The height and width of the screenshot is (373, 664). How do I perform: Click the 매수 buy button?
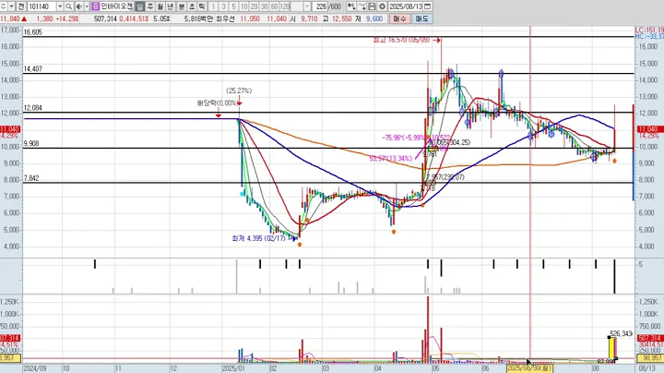pos(399,18)
